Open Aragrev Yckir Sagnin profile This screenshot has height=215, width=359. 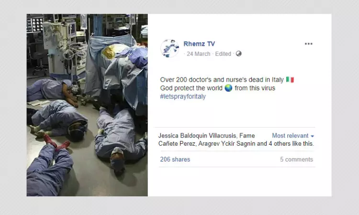coord(227,144)
